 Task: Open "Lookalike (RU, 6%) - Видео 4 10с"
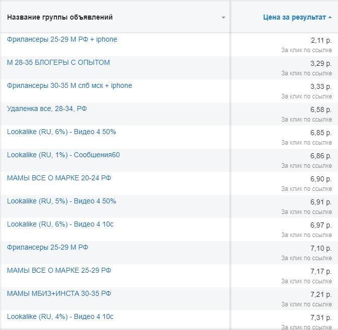pos(60,224)
